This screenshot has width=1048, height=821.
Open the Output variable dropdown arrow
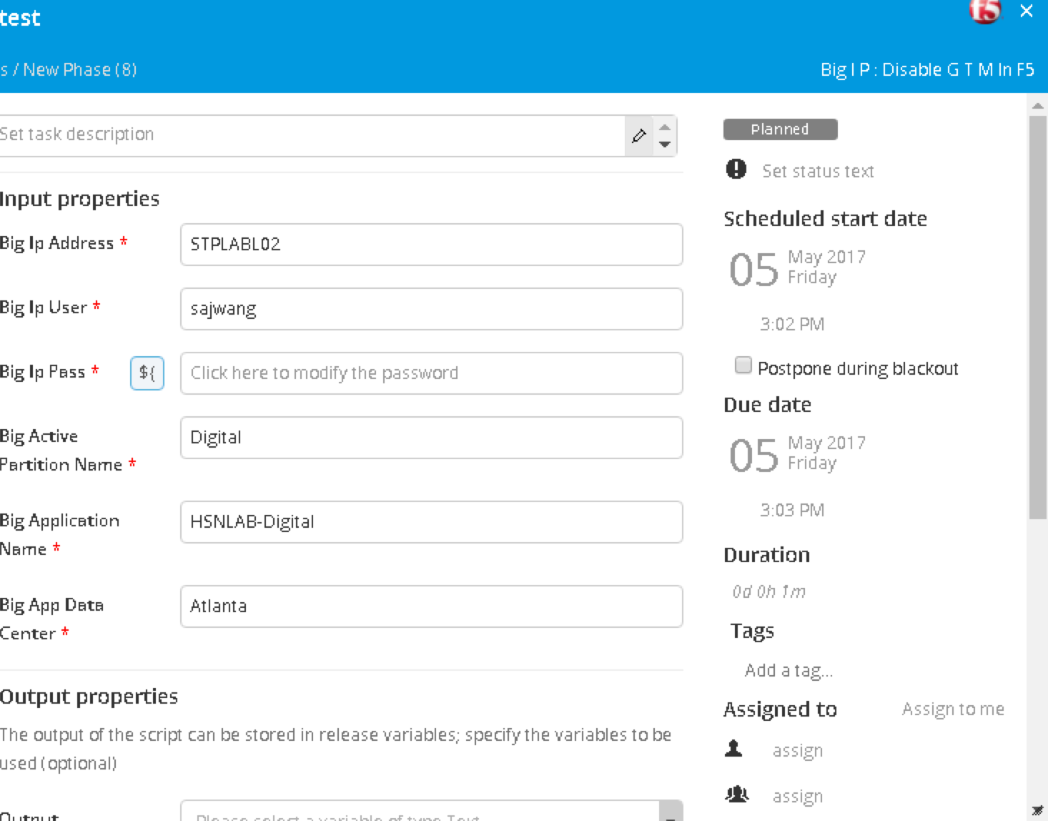tap(670, 812)
